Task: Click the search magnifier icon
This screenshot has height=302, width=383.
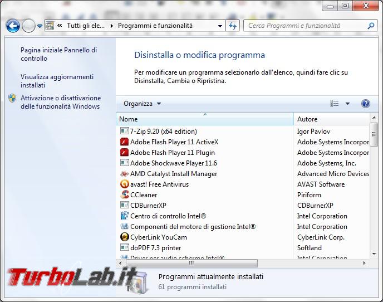Action: pyautogui.click(x=371, y=26)
